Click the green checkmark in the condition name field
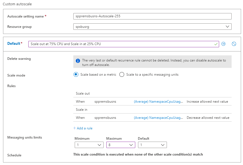 coord(216,44)
